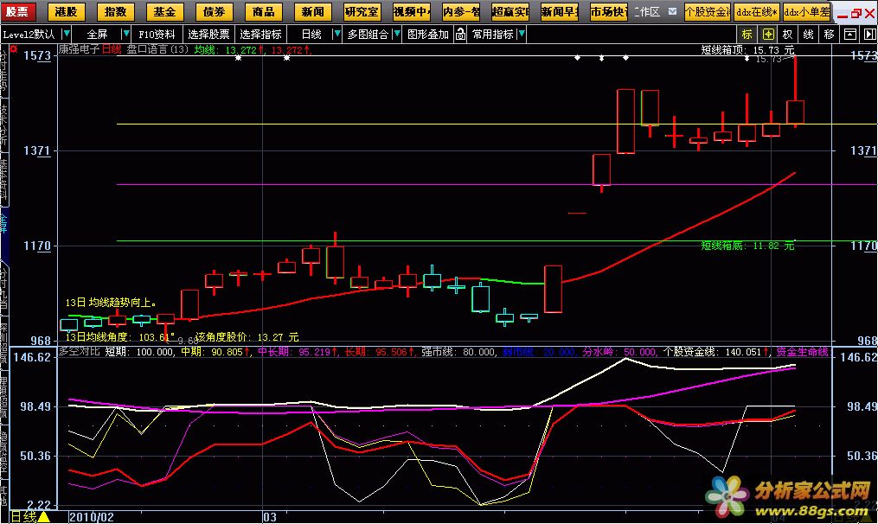Click the 13日均线角度 value text

coord(120,337)
